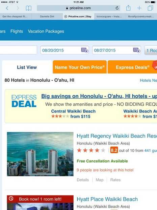Add a new Safari tab with plus
This screenshot has width=157, height=210.
pyautogui.click(x=139, y=8)
